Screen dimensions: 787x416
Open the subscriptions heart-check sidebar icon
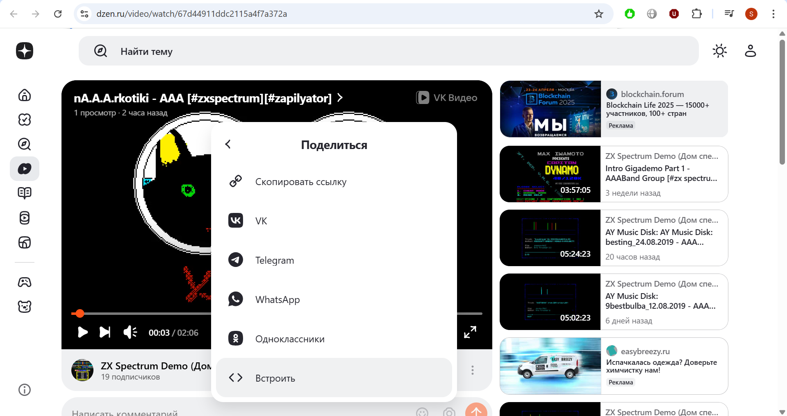click(x=25, y=120)
